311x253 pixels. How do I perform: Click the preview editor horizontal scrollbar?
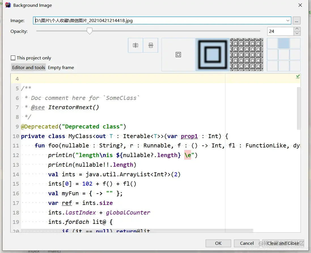137,231
